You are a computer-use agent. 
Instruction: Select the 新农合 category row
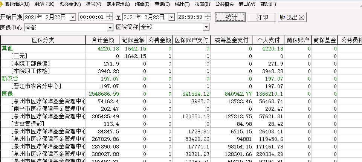[x=181, y=79]
